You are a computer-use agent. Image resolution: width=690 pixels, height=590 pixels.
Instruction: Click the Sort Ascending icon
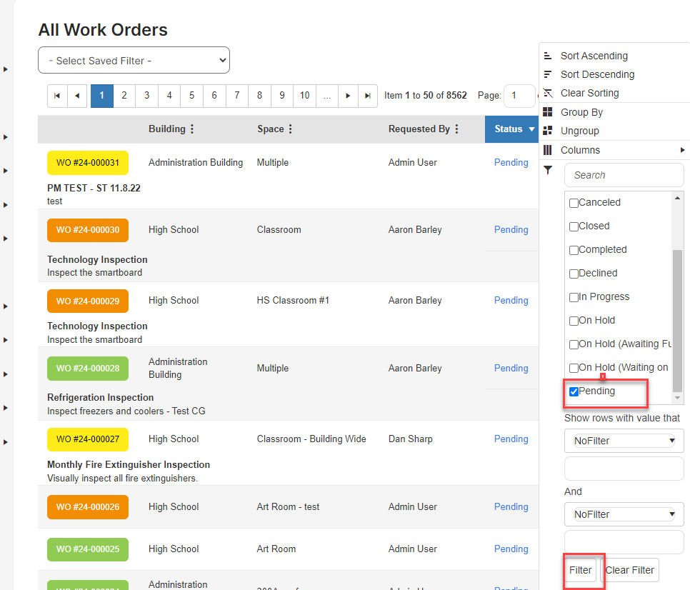[547, 56]
